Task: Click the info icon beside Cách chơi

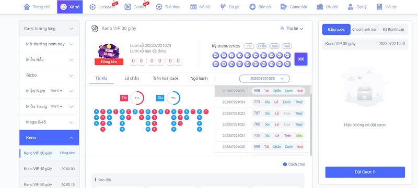Action: point(285,165)
